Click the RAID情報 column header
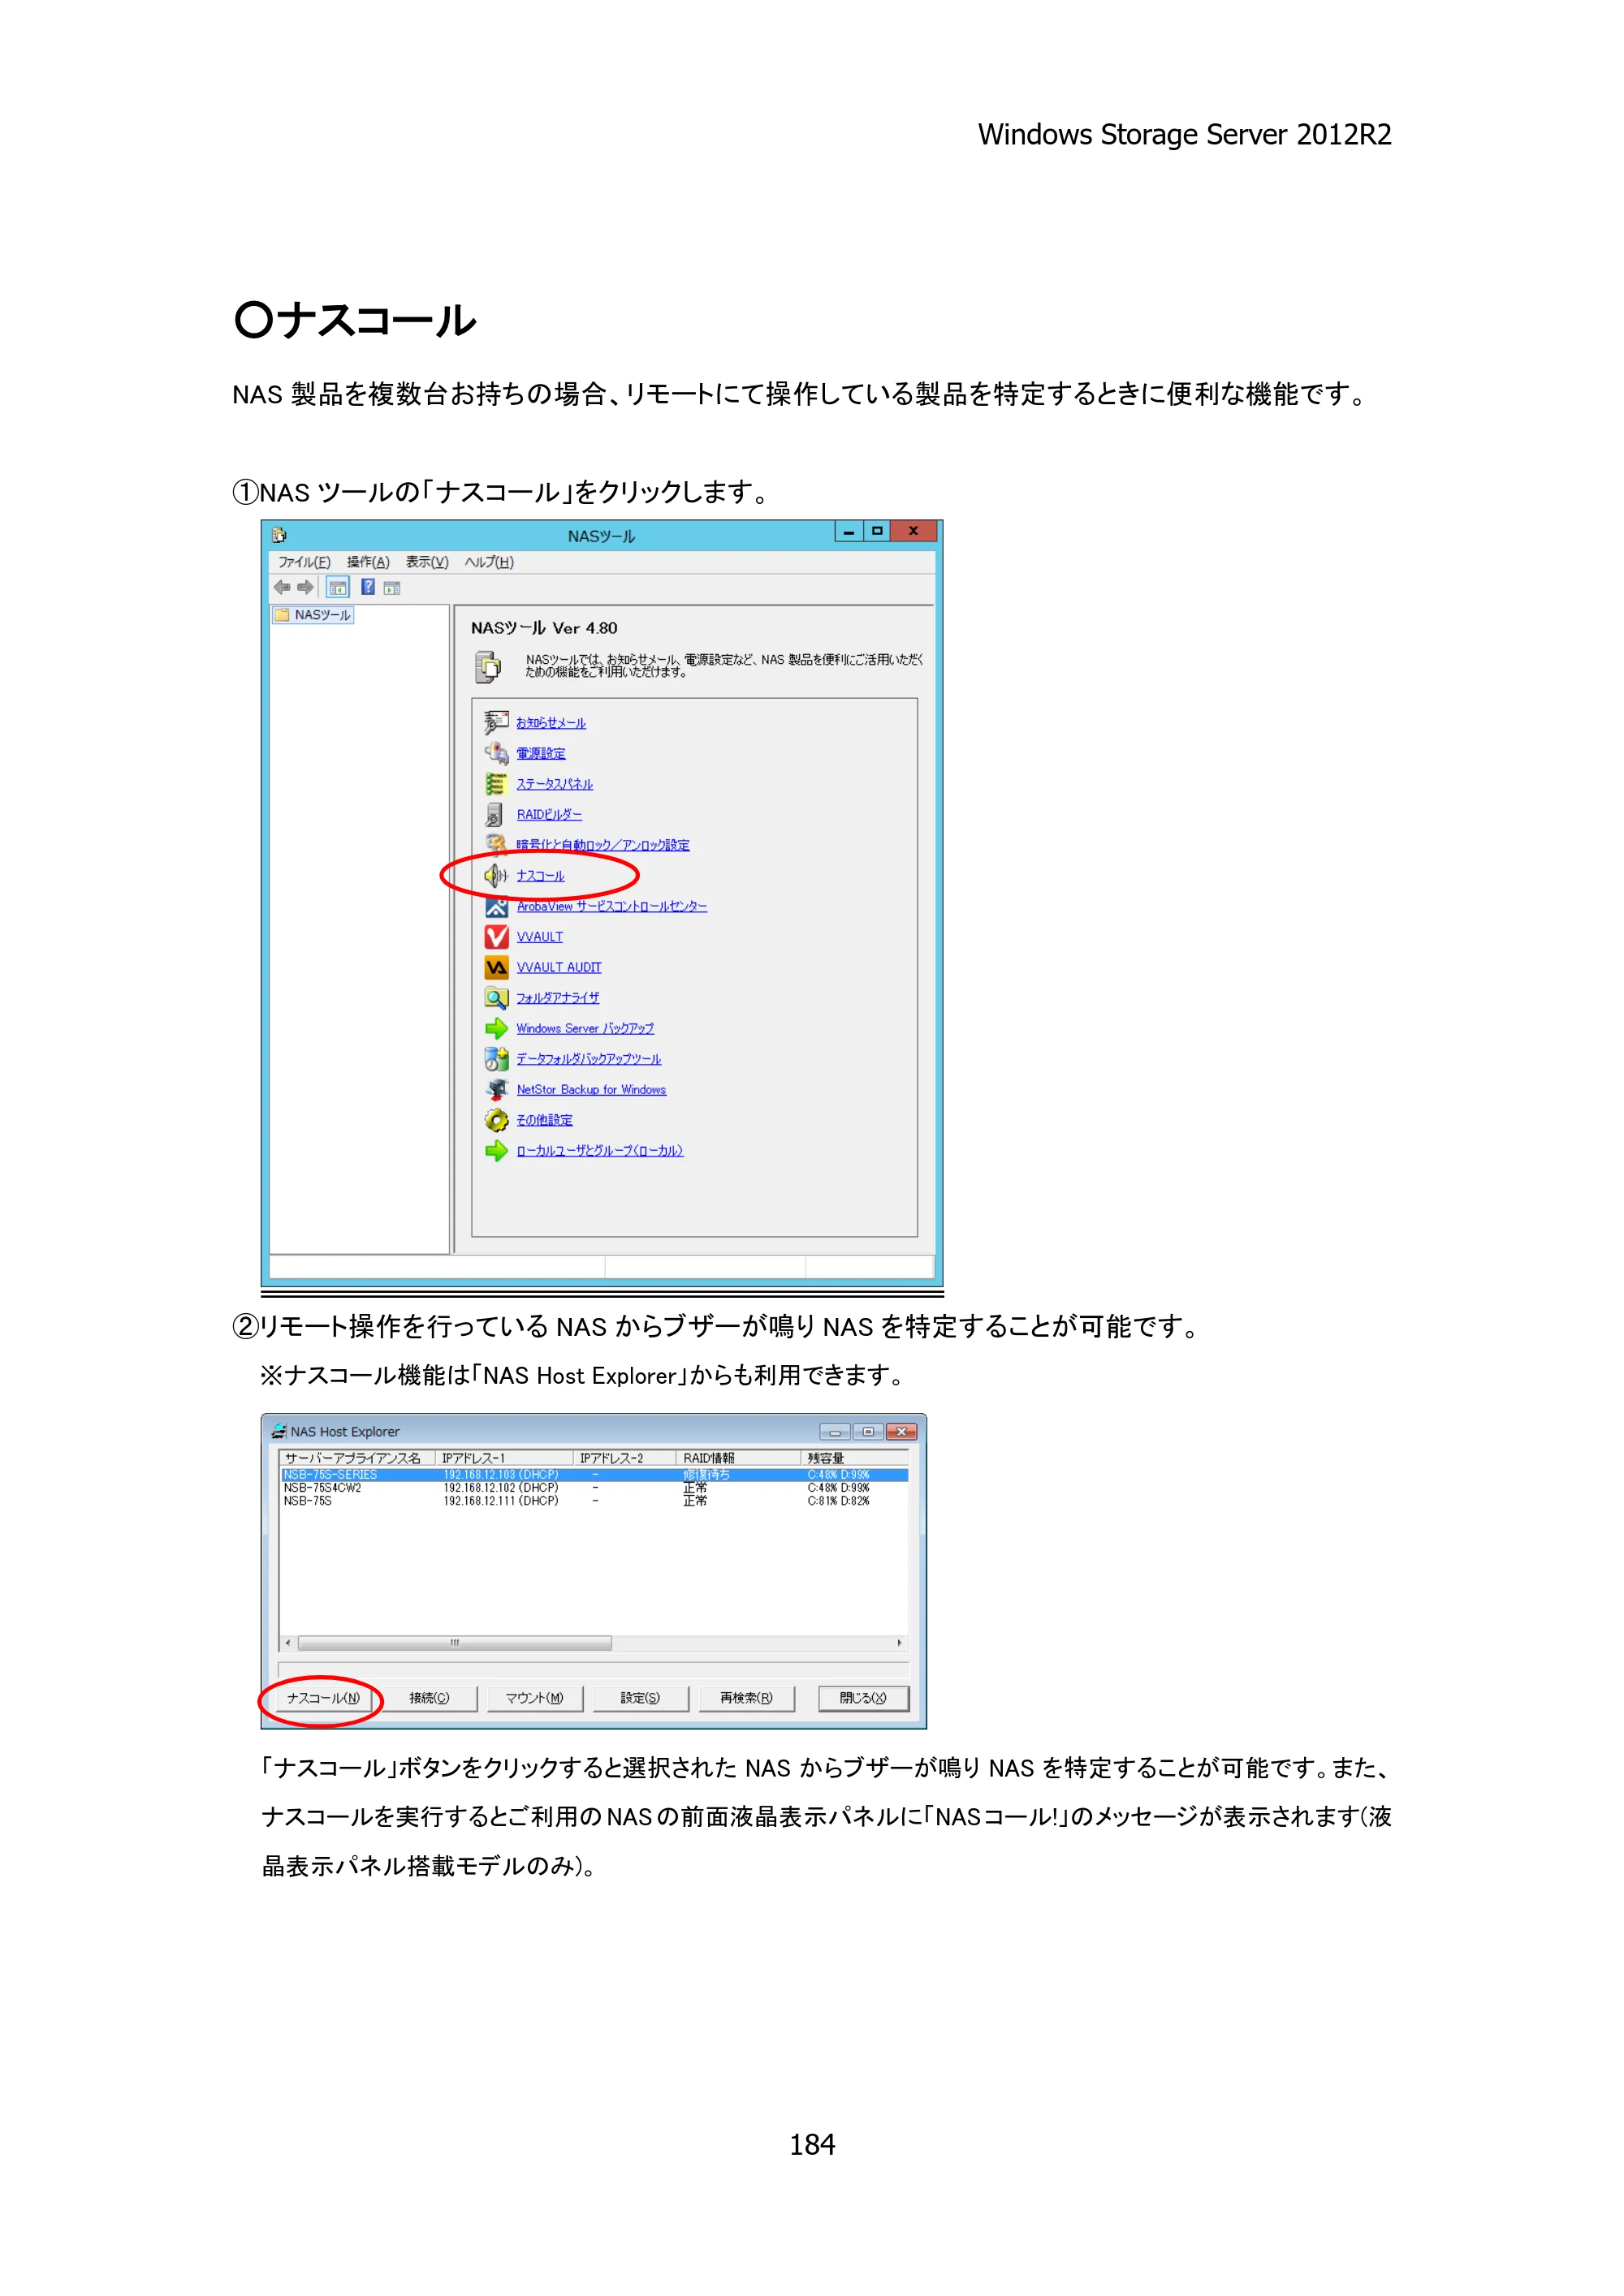The height and width of the screenshot is (2296, 1624). (738, 1458)
